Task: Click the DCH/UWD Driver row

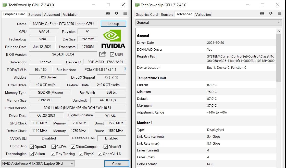Action: click(206, 49)
